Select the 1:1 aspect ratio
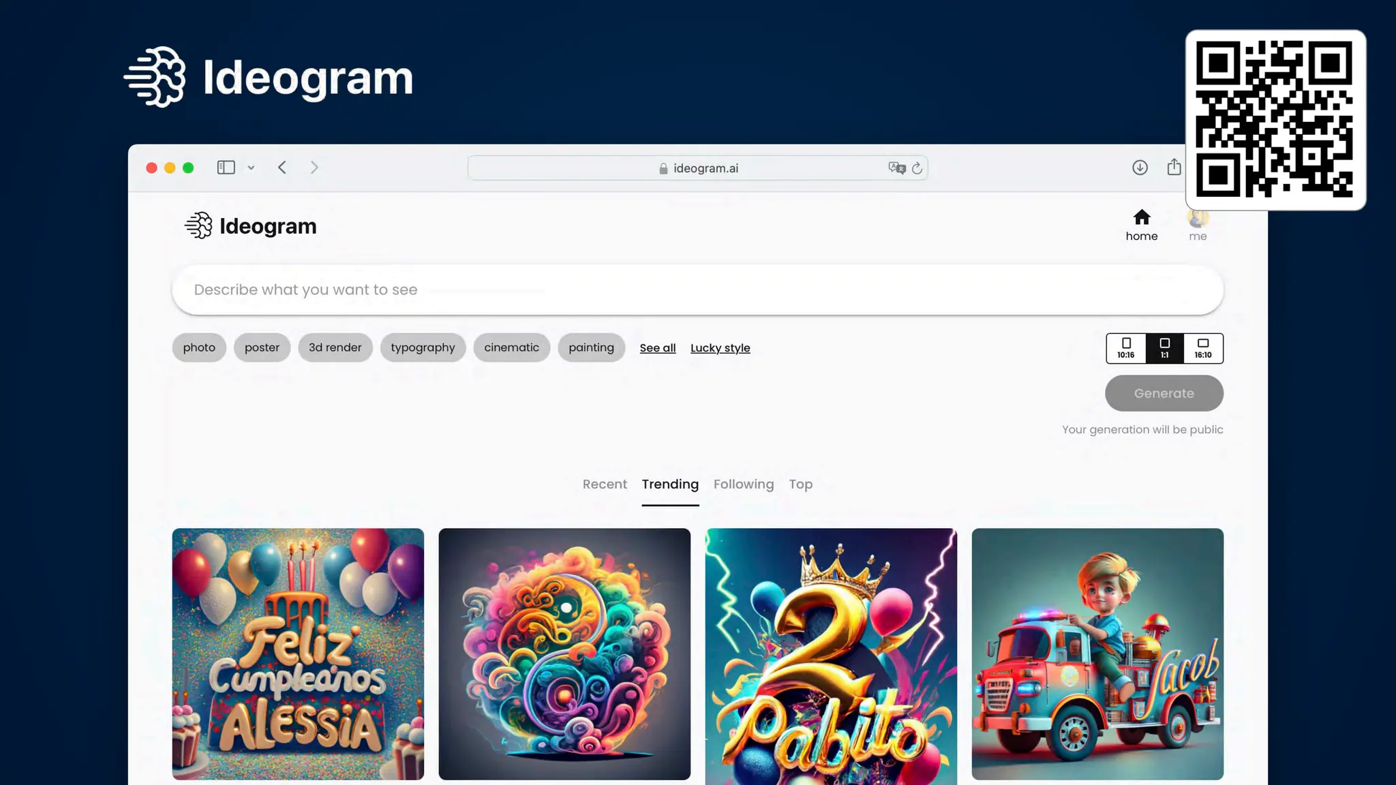Screen dimensions: 1396x785 pos(1165,348)
